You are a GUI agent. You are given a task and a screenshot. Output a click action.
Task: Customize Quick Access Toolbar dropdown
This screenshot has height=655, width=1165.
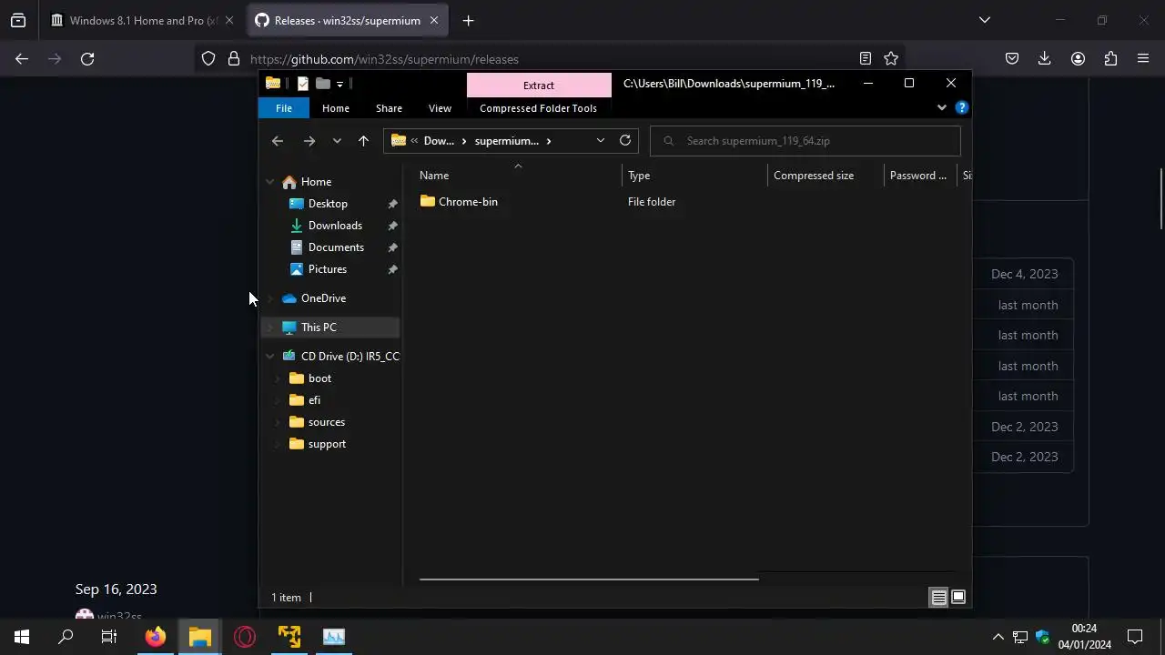click(339, 84)
